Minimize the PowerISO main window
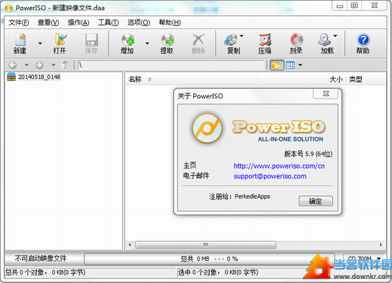Viewport: 392px width, 283px height. (340, 6)
